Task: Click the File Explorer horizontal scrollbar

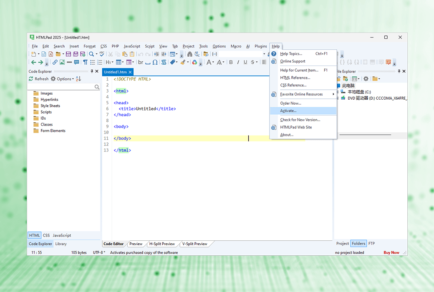Action: pos(365,135)
